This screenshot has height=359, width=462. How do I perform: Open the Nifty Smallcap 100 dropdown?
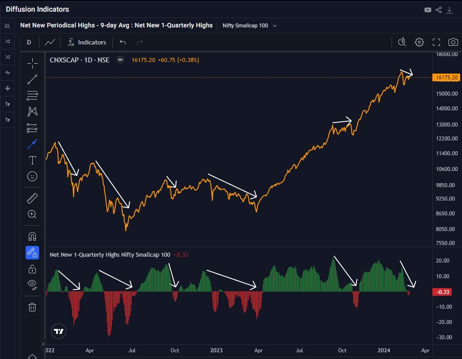coord(250,26)
